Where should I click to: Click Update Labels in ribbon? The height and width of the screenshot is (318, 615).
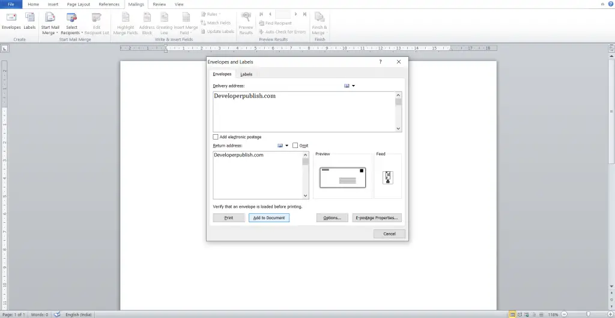[x=217, y=31]
